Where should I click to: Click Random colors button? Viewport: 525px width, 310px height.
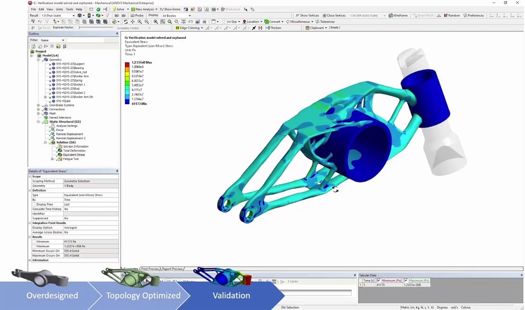pos(452,16)
